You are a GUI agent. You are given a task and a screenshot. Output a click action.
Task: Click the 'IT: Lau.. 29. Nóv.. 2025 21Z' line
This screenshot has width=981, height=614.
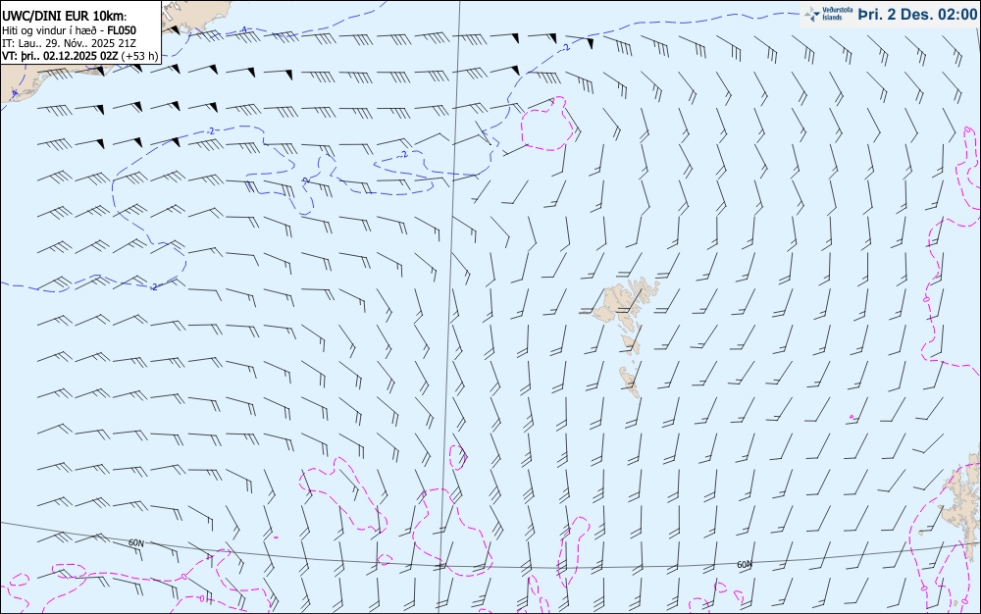coord(69,43)
